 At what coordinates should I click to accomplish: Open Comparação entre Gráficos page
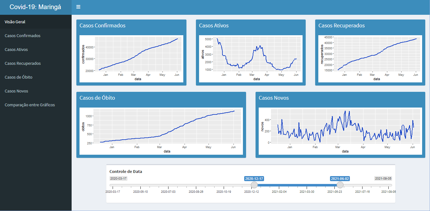tap(30, 105)
